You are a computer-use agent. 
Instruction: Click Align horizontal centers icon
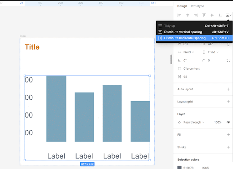187,15
